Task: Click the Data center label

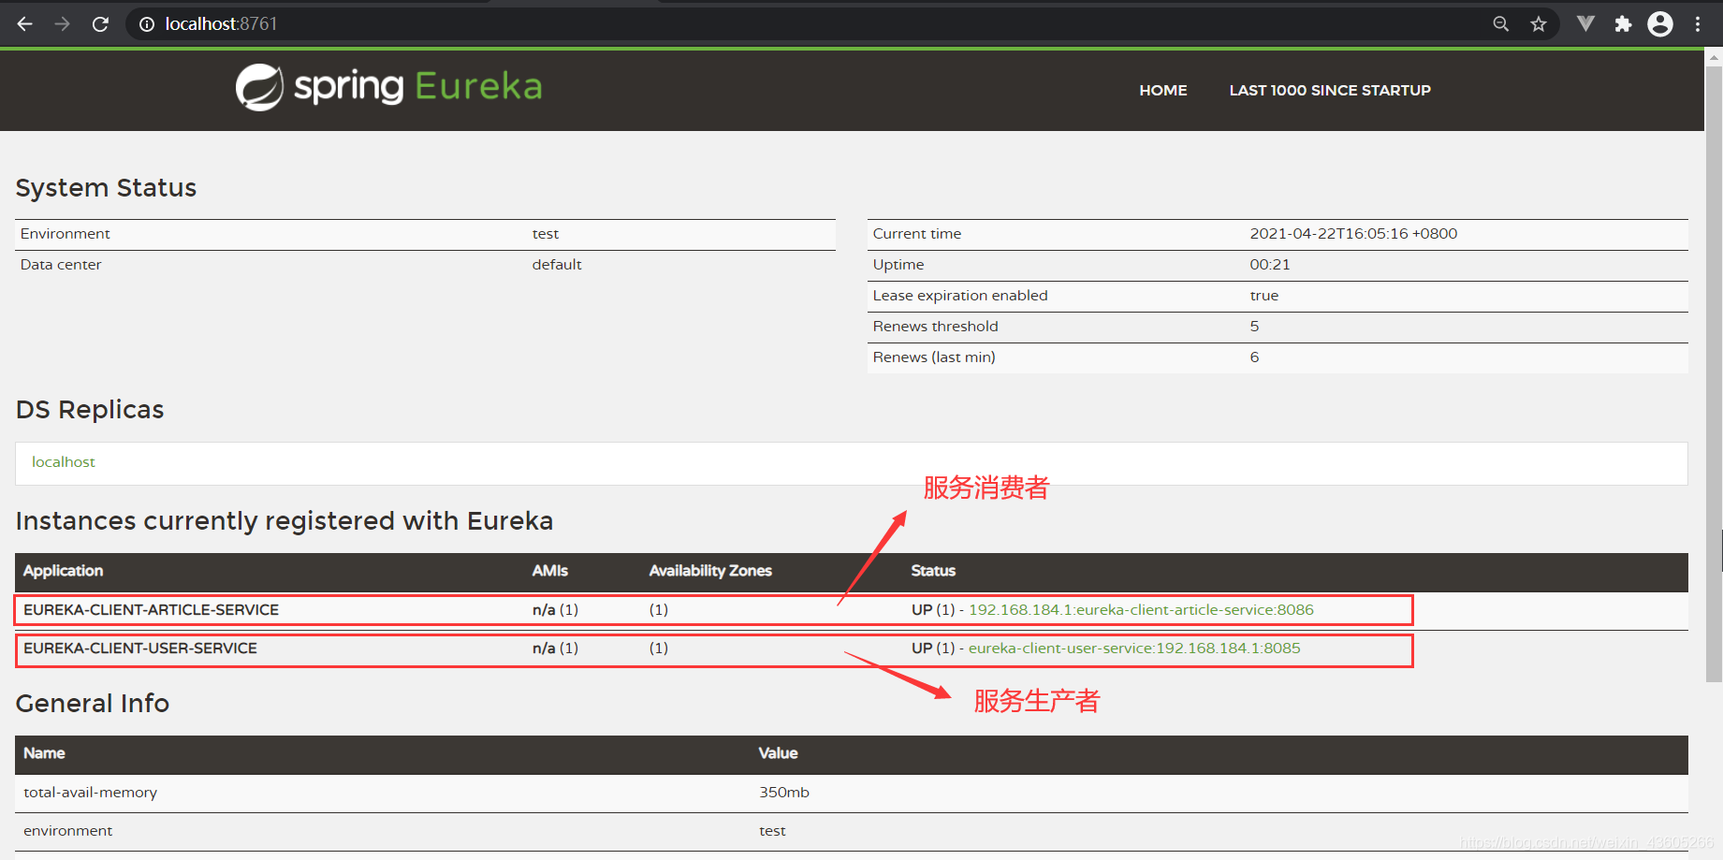Action: click(61, 265)
